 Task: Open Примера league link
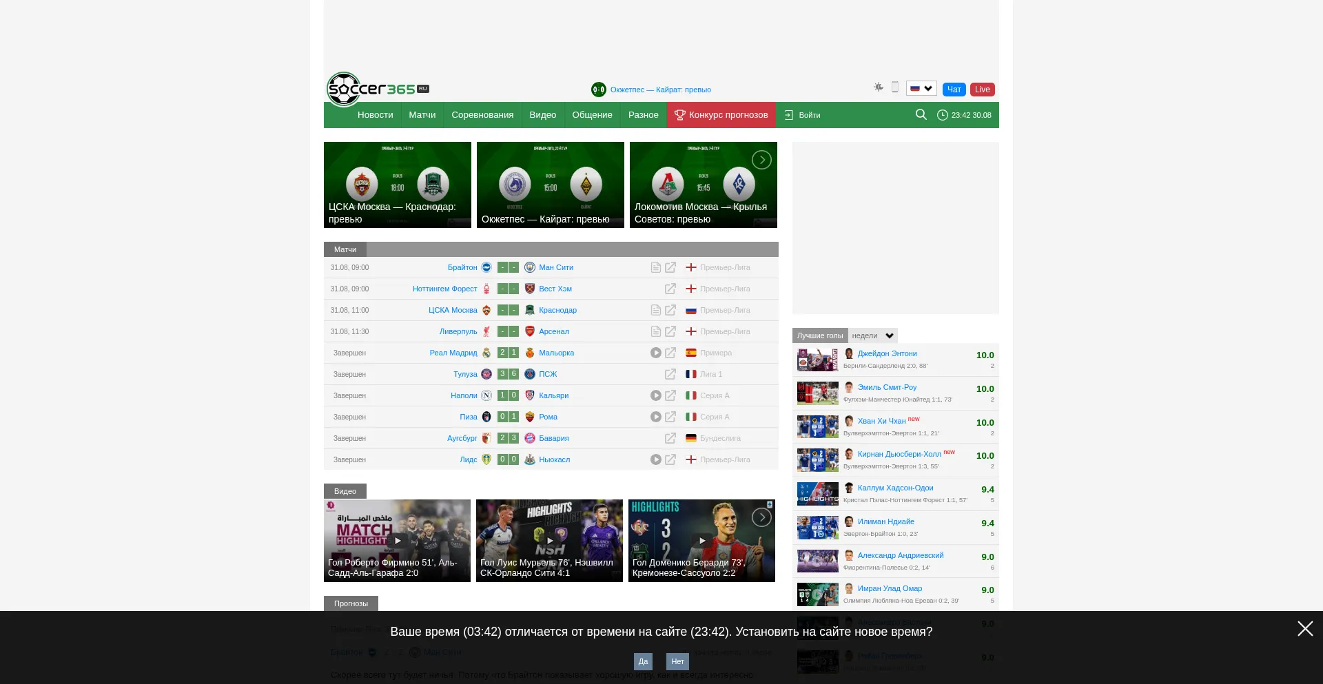point(716,353)
